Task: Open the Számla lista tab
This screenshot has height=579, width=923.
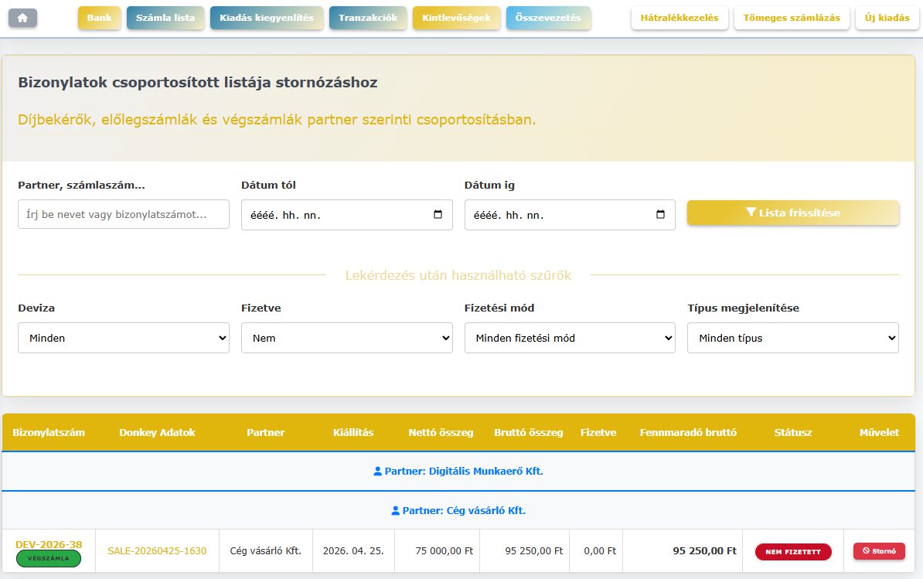Action: pyautogui.click(x=165, y=18)
